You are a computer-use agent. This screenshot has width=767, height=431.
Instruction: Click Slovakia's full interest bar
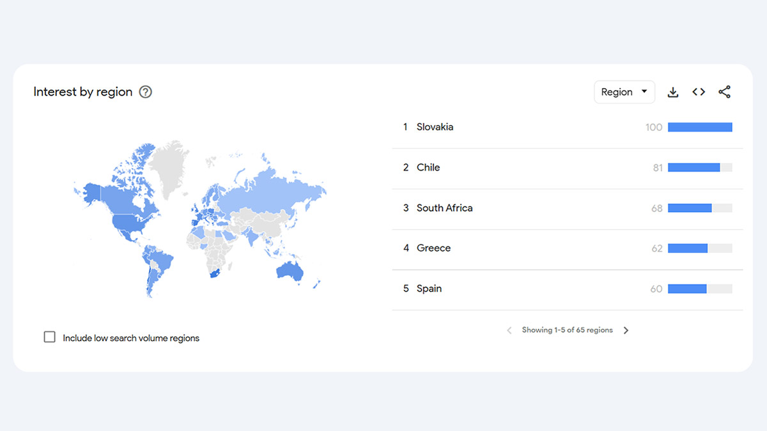click(700, 127)
